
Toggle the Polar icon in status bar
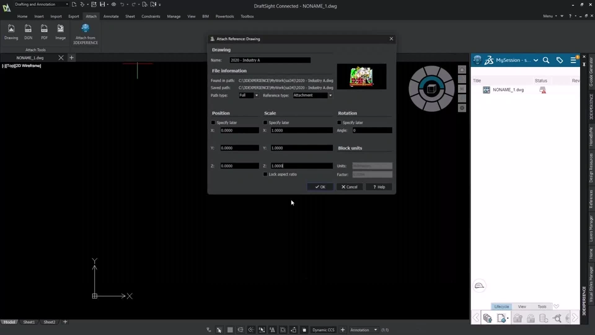(x=251, y=329)
